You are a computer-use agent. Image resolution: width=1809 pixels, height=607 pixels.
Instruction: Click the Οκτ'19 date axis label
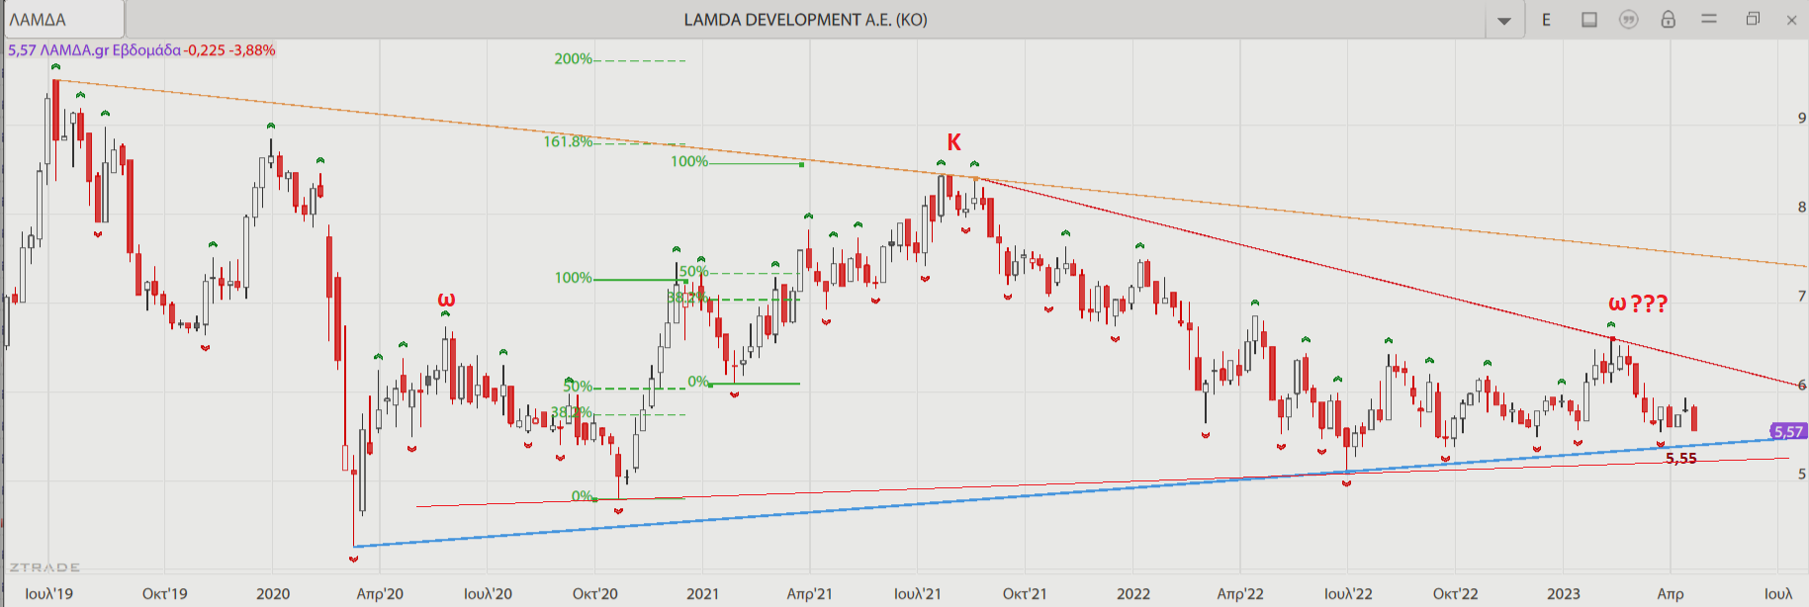[x=165, y=594]
